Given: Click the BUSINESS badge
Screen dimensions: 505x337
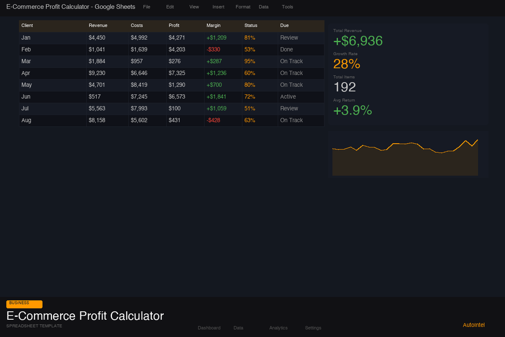Looking at the screenshot, I should tap(24, 304).
